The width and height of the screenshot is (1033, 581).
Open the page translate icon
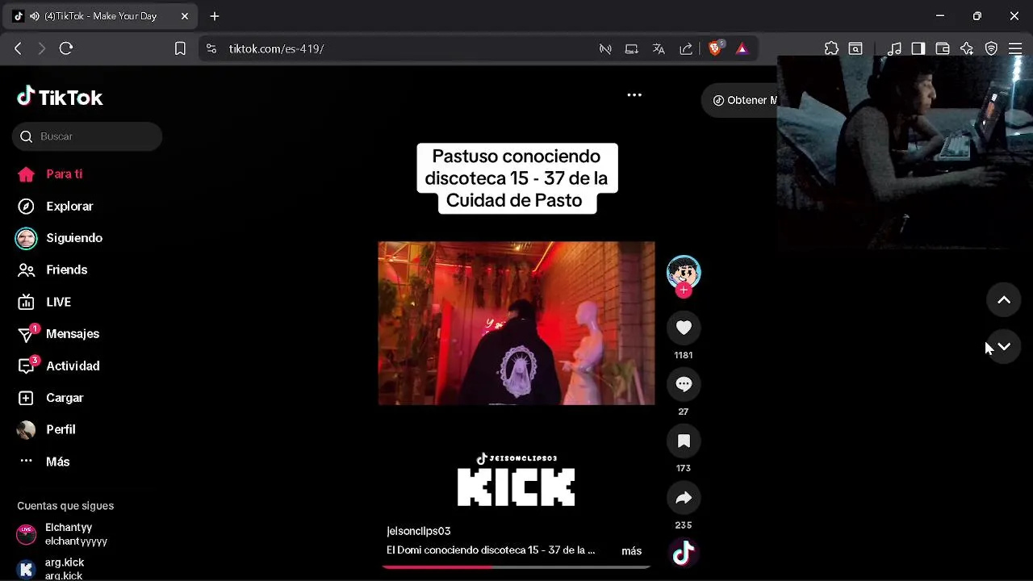pos(659,48)
